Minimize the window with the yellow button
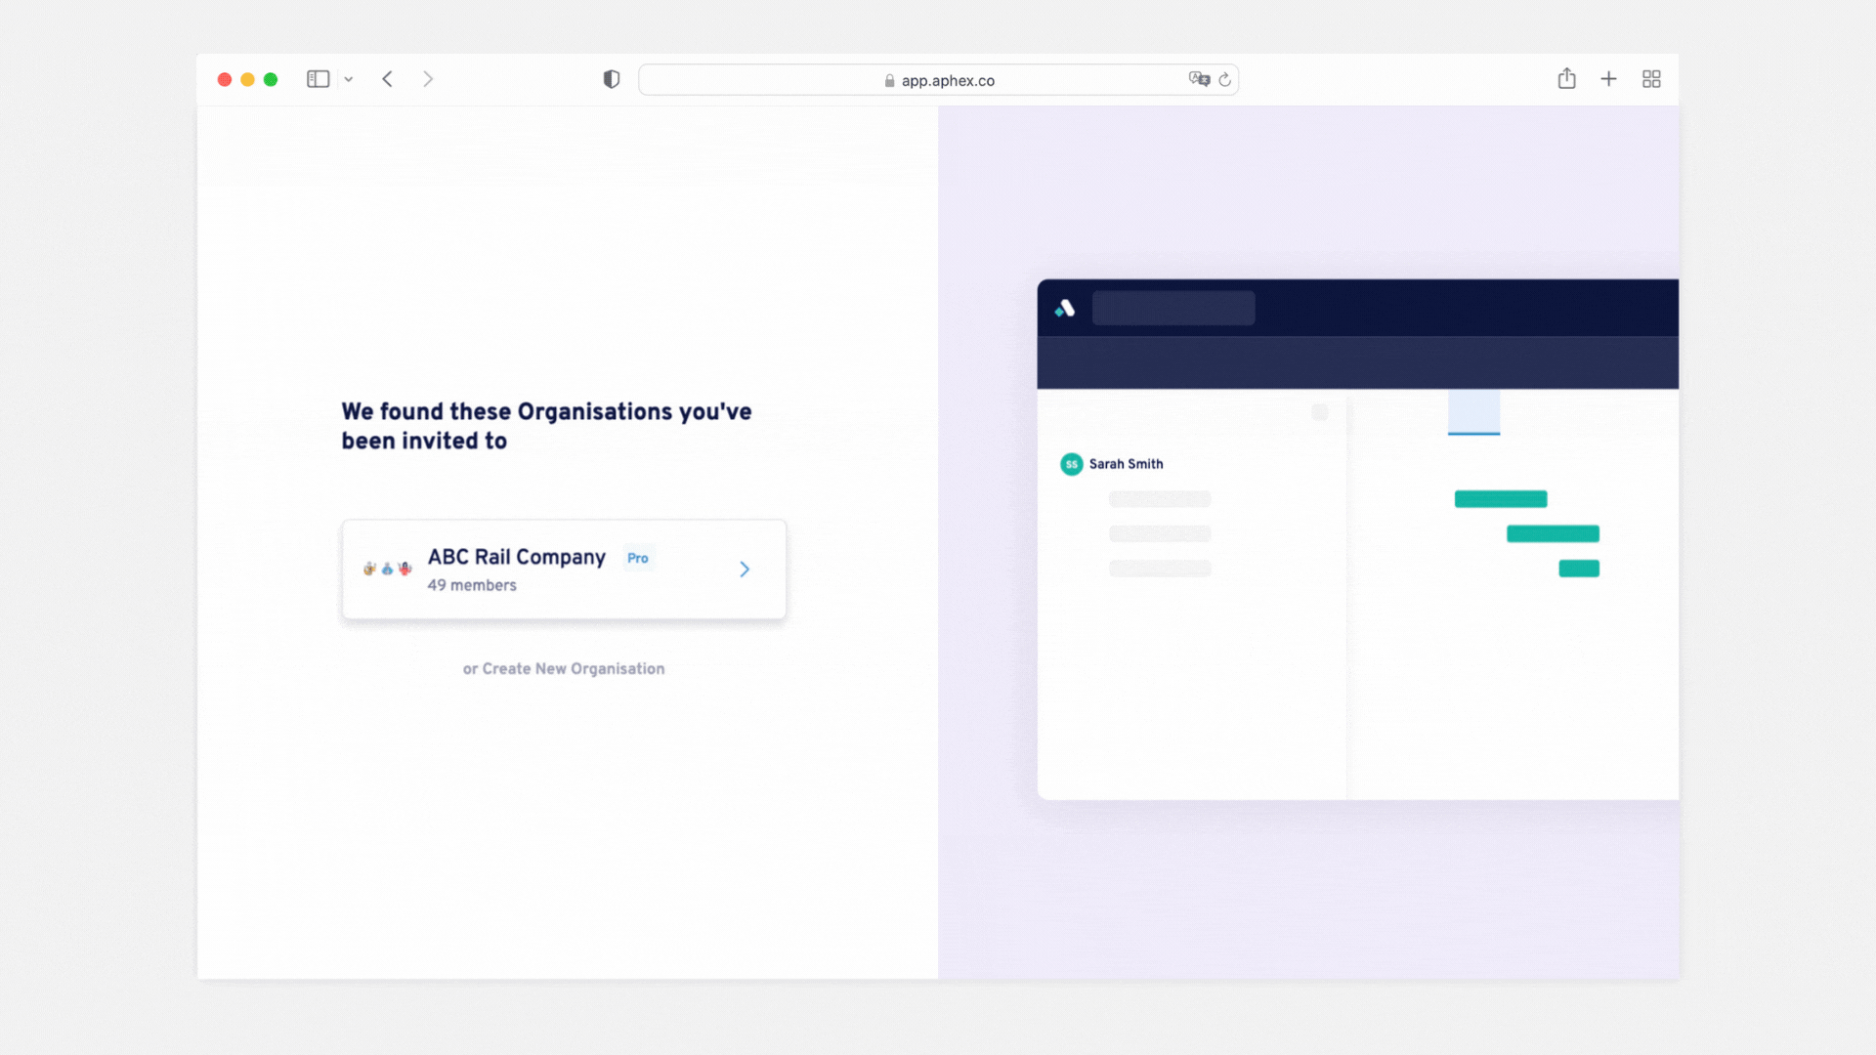1876x1055 pixels. tap(248, 79)
